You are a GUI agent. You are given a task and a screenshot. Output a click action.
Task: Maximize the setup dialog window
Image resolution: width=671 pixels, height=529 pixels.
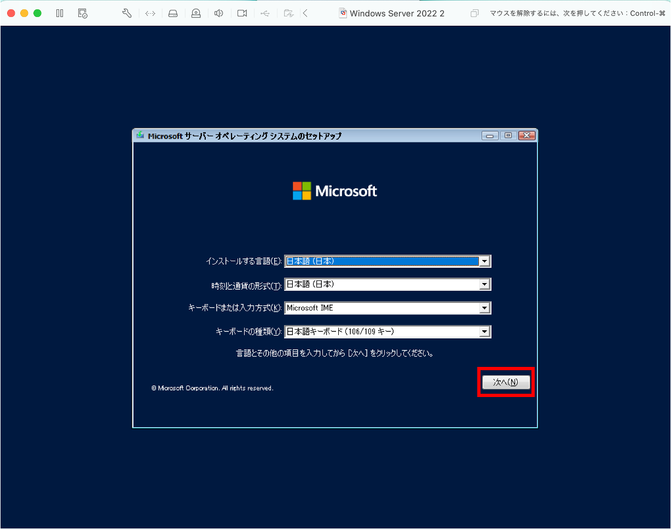point(508,136)
